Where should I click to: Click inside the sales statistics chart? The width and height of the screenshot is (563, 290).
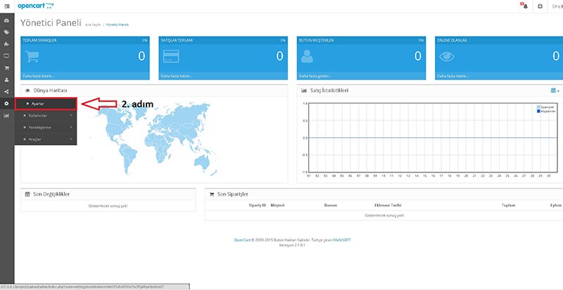click(x=433, y=138)
